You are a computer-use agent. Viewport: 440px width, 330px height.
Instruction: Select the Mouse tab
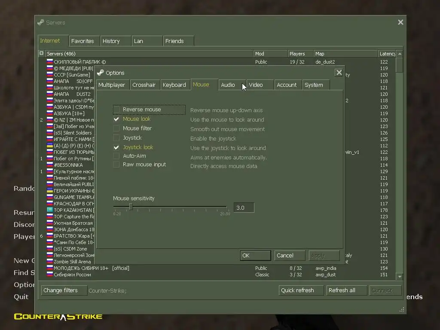click(x=204, y=85)
